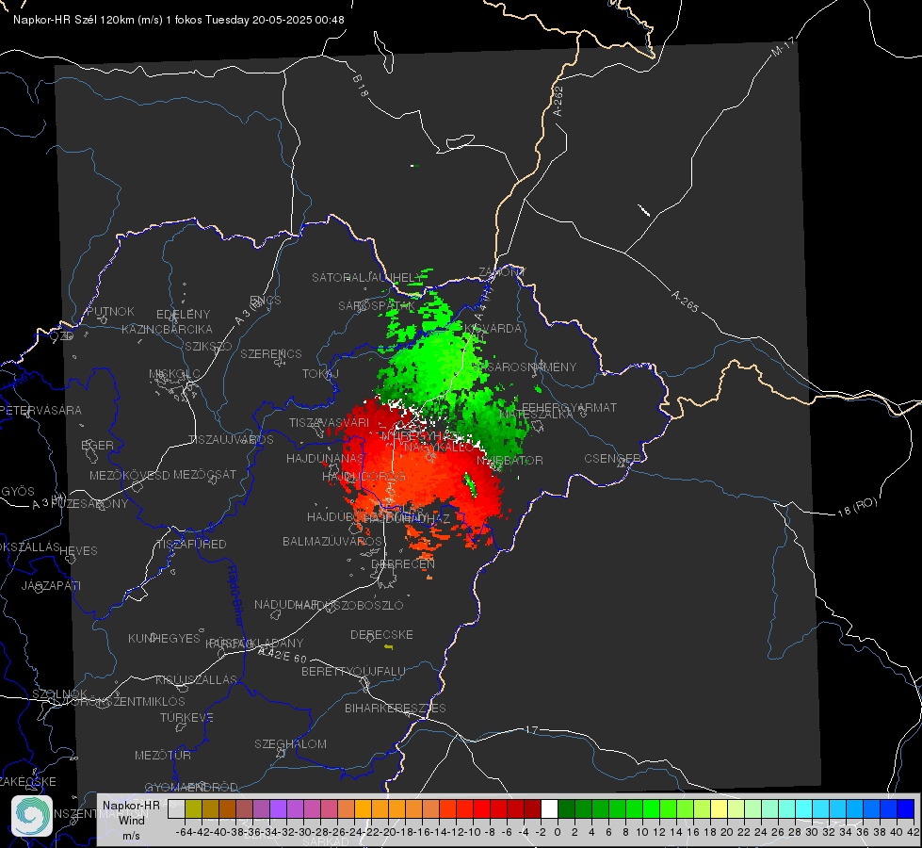Click the BALMAZÚJVÁROS town label
Image resolution: width=922 pixels, height=848 pixels.
[x=332, y=541]
